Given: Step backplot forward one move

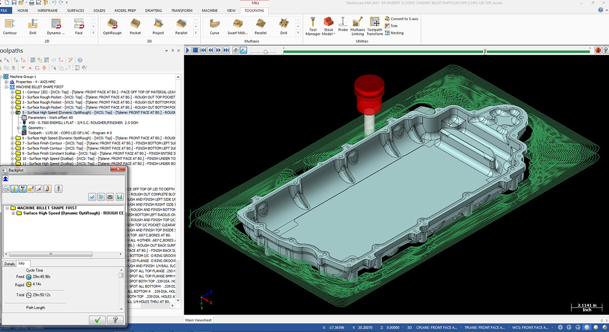Looking at the screenshot, I should click(218, 50).
